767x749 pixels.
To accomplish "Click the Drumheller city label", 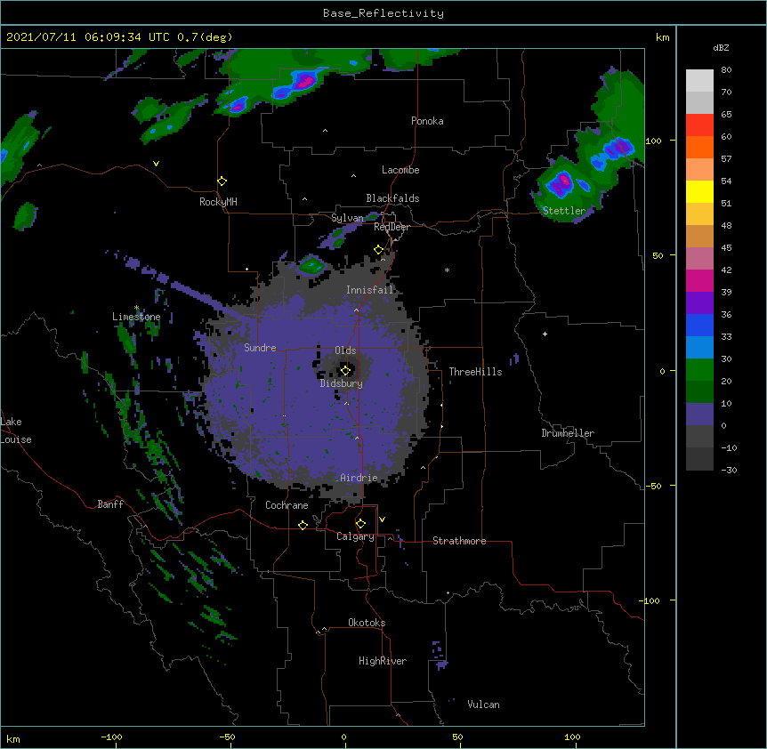I will pos(568,433).
